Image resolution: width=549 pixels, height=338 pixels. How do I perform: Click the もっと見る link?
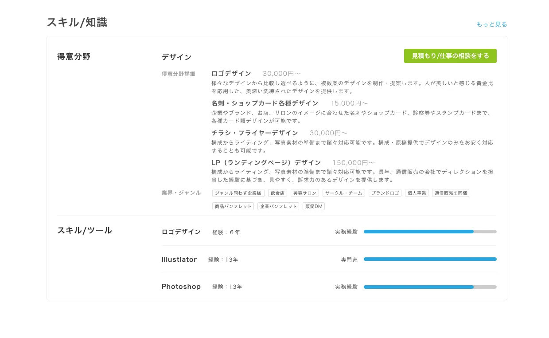pyautogui.click(x=491, y=24)
